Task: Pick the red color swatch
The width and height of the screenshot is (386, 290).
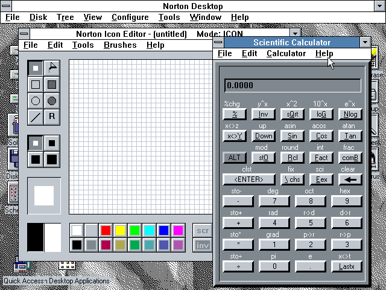Action: (x=106, y=231)
